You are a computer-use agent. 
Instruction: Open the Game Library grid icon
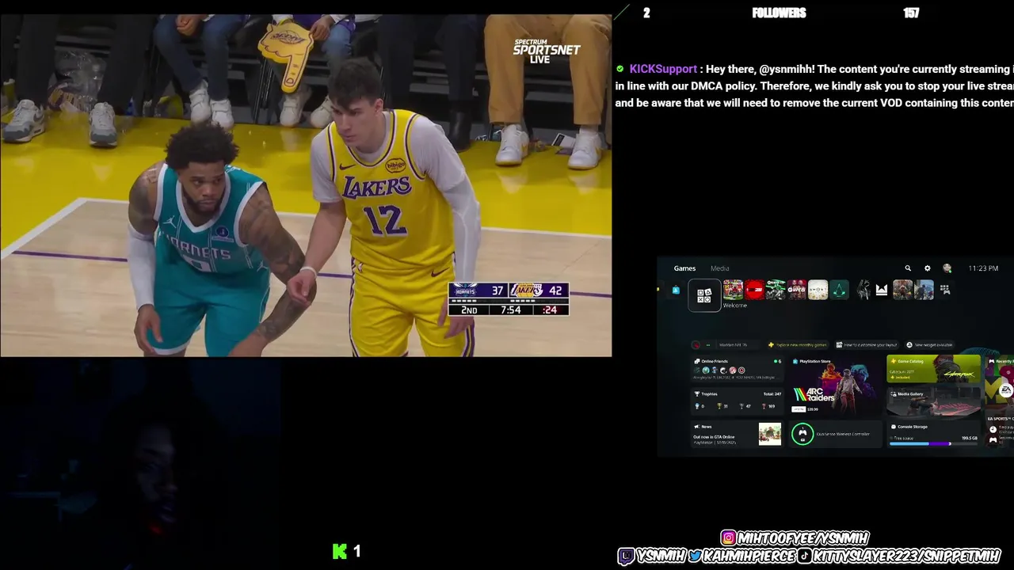(945, 290)
